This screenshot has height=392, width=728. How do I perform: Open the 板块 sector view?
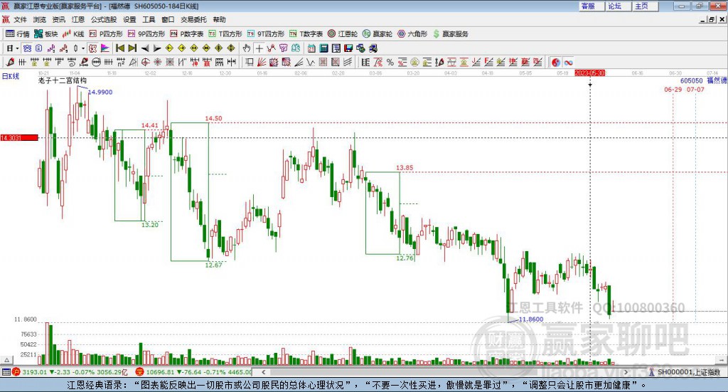(x=45, y=34)
